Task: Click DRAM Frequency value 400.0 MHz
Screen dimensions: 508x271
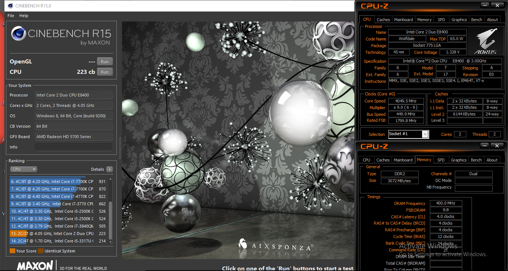Action: pyautogui.click(x=446, y=203)
